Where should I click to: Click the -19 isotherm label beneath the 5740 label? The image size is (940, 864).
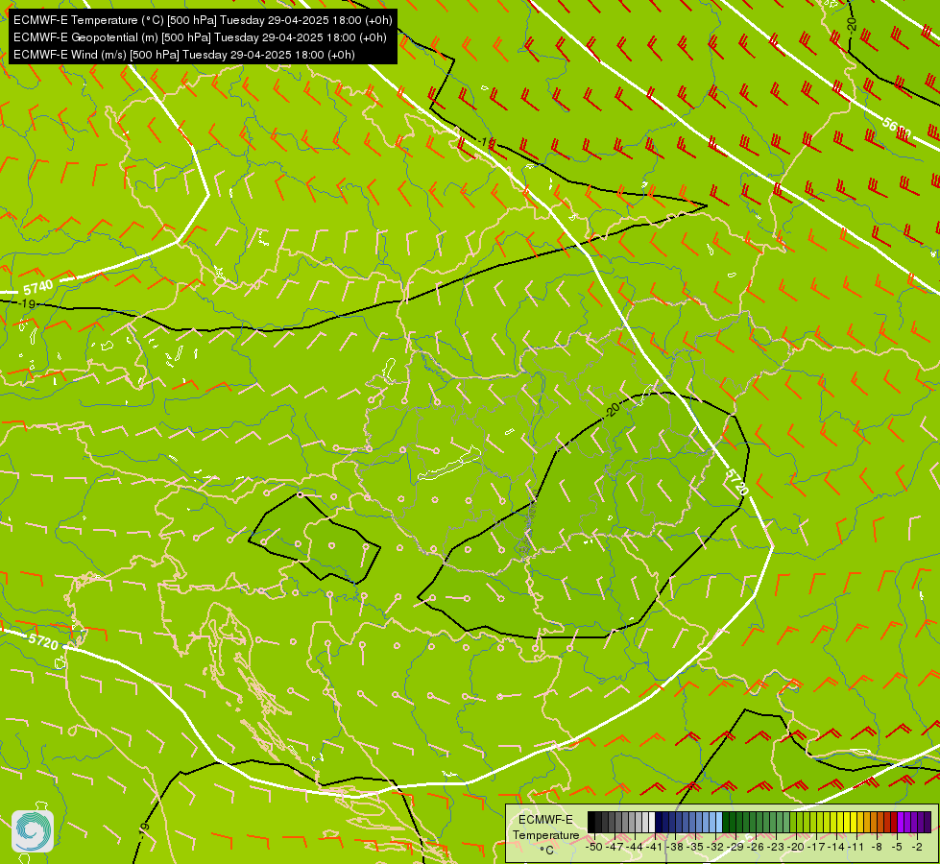(x=26, y=304)
